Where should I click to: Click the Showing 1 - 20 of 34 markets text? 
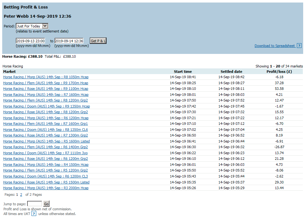pyautogui.click(x=279, y=66)
